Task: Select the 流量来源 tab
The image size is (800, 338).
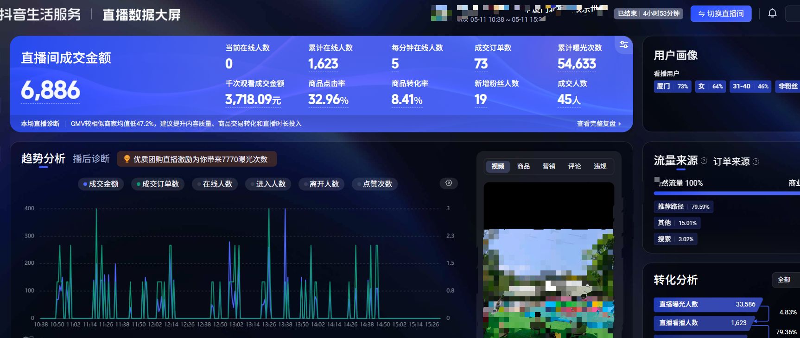Action: (x=675, y=161)
